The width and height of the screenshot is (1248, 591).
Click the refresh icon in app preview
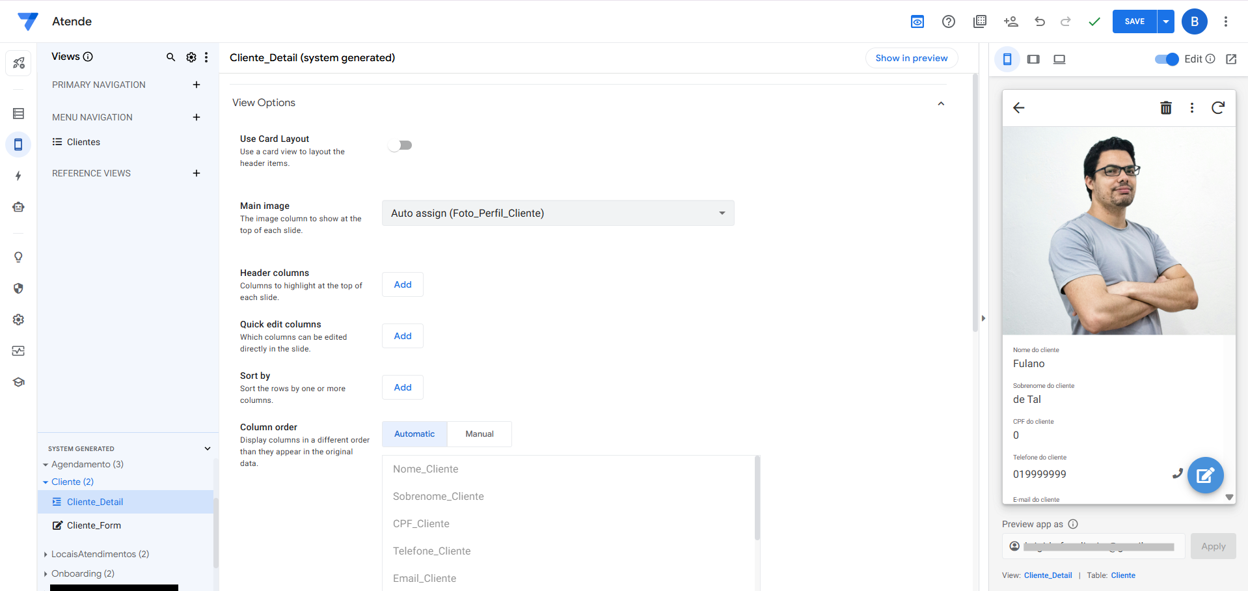[x=1217, y=108]
